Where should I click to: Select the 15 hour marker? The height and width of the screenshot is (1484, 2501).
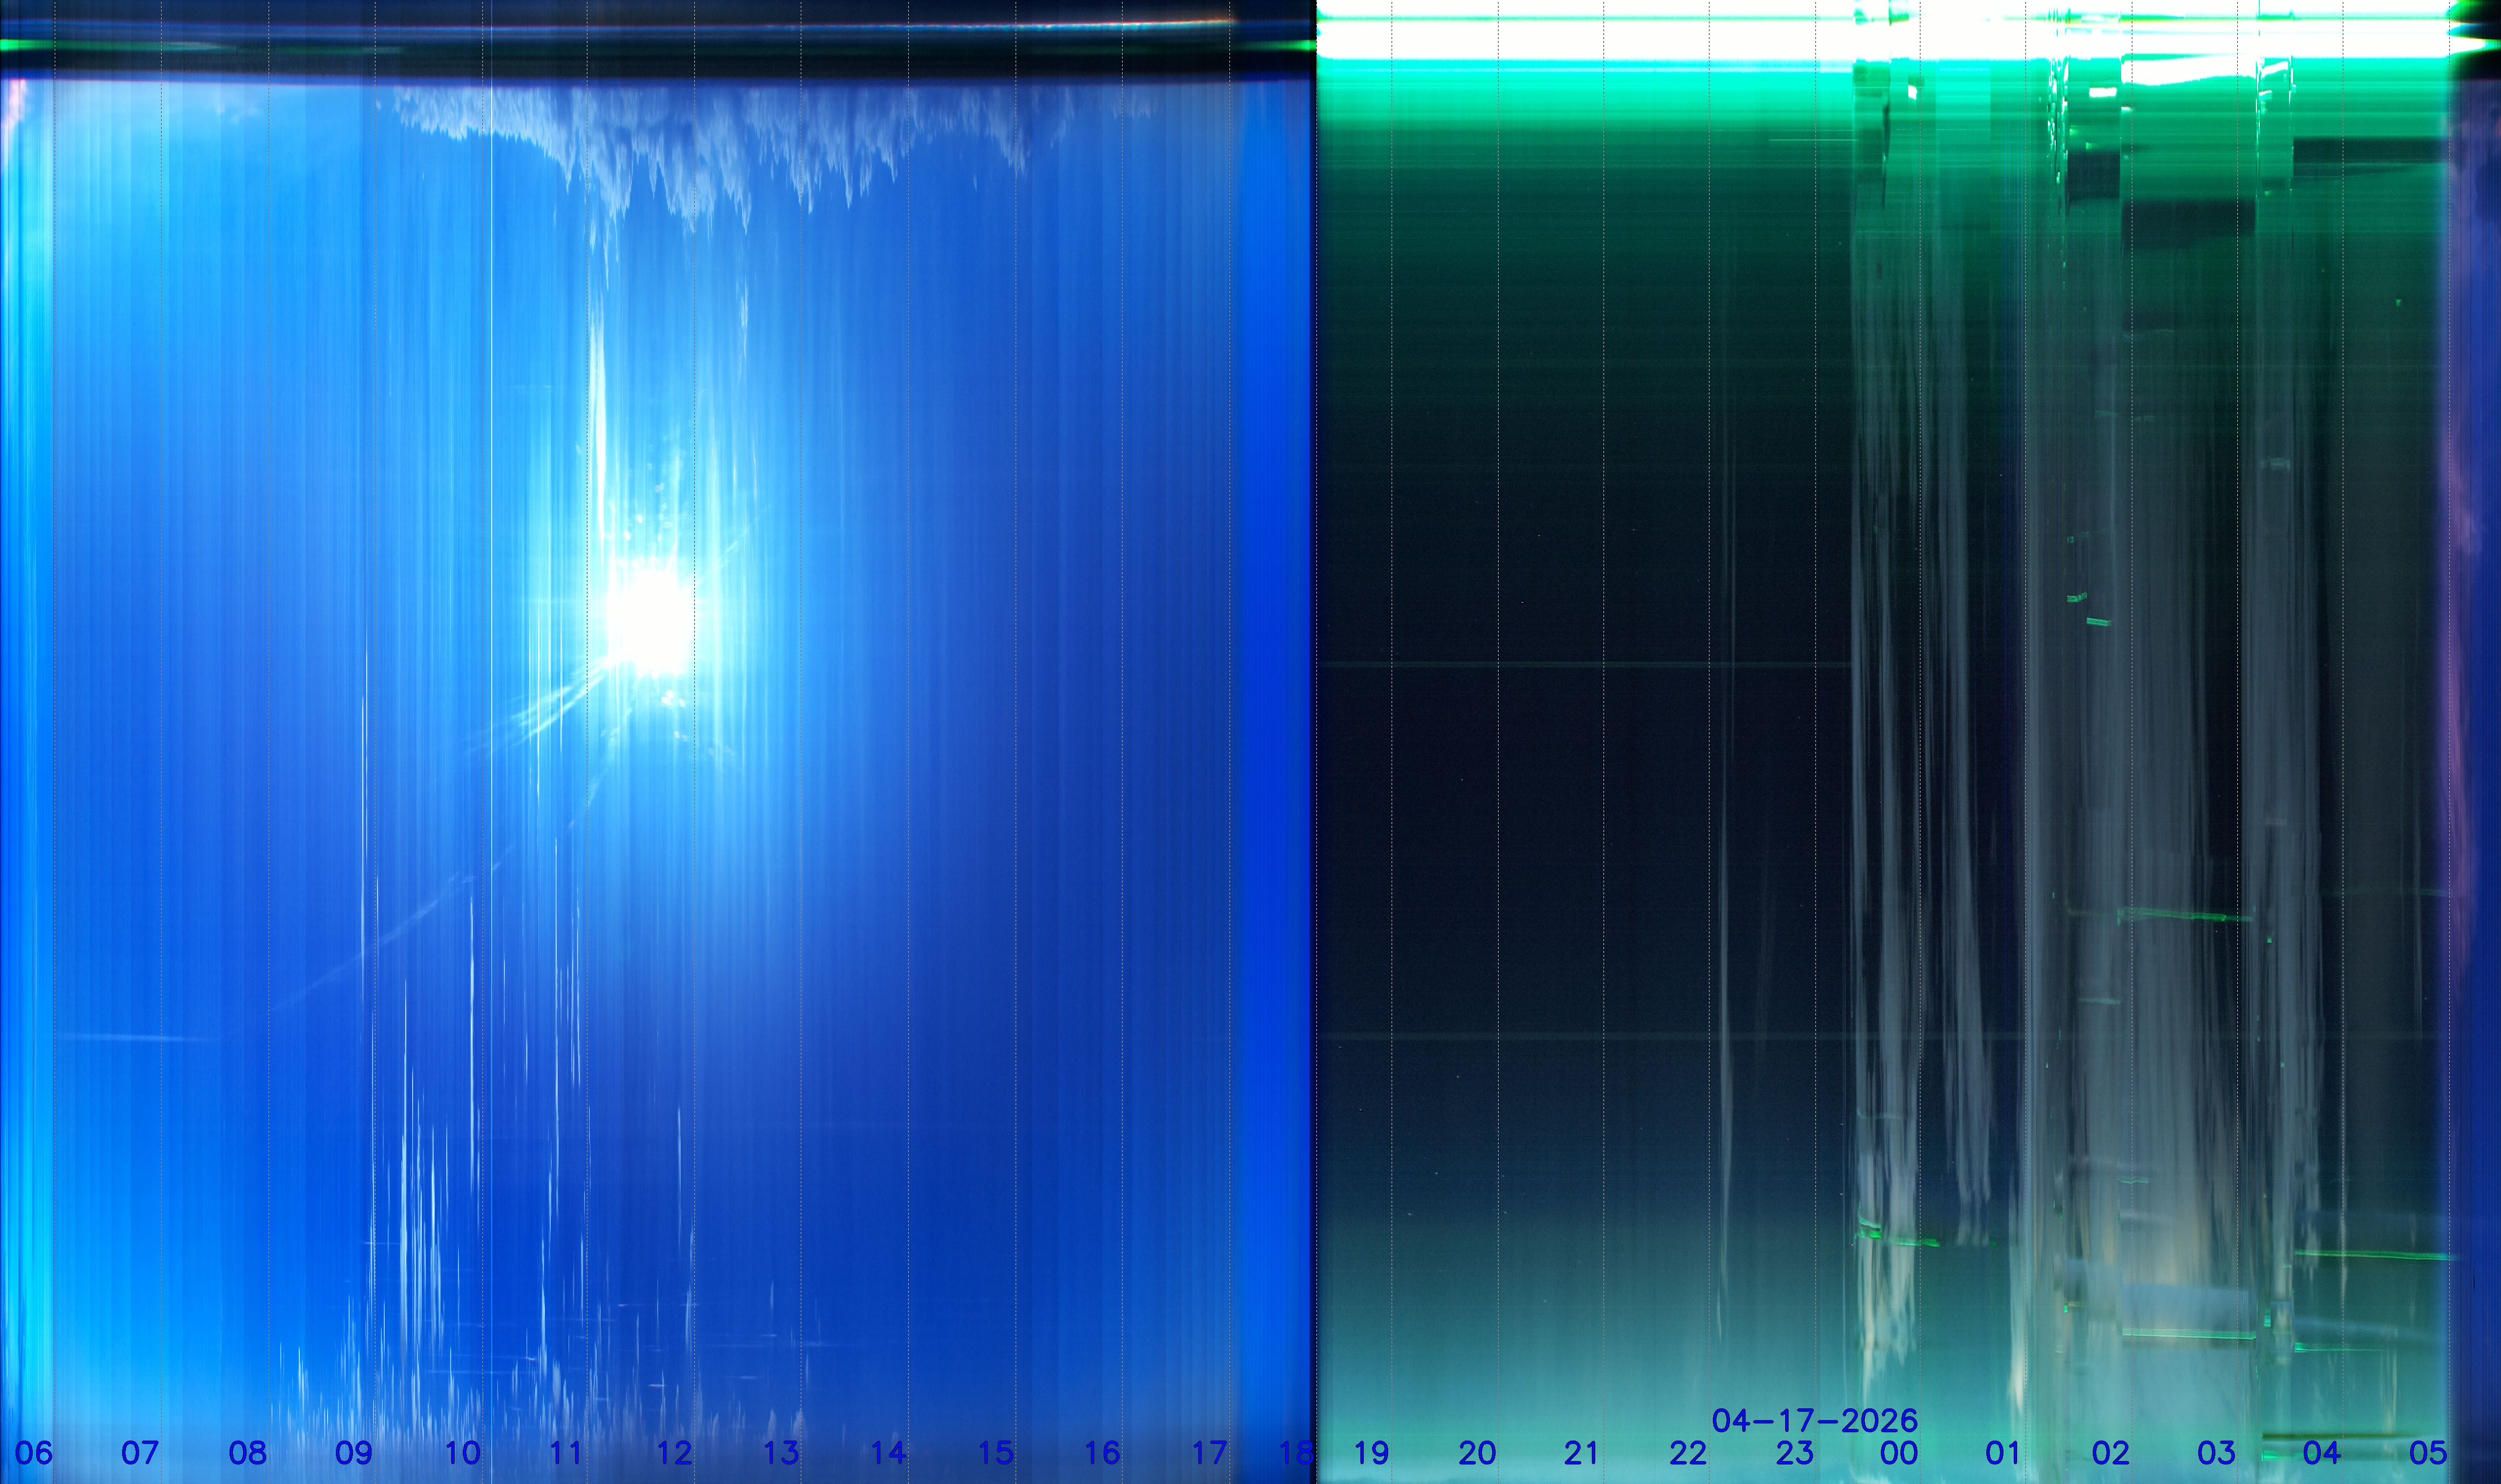995,1453
